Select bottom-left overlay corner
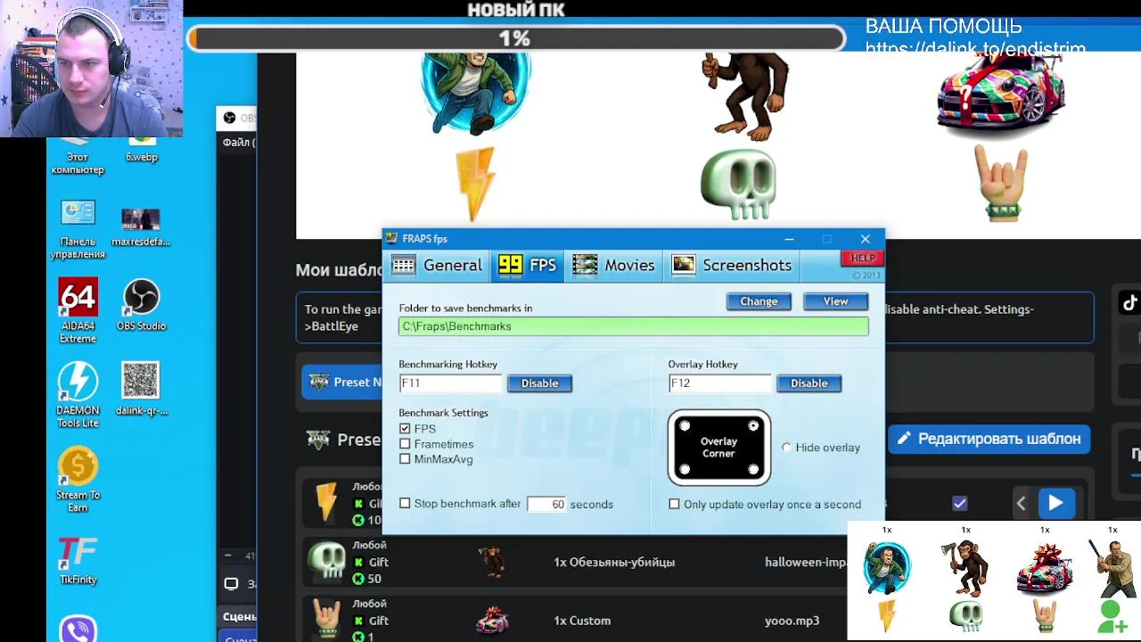The width and height of the screenshot is (1141, 642). [x=685, y=470]
